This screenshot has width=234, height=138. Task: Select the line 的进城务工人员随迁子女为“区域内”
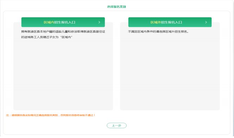47,37
